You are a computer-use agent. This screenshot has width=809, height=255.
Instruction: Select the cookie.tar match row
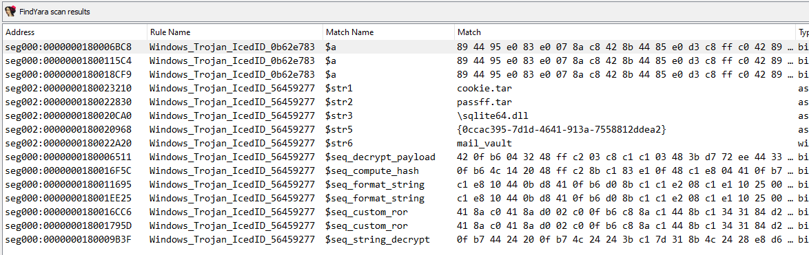(404, 89)
